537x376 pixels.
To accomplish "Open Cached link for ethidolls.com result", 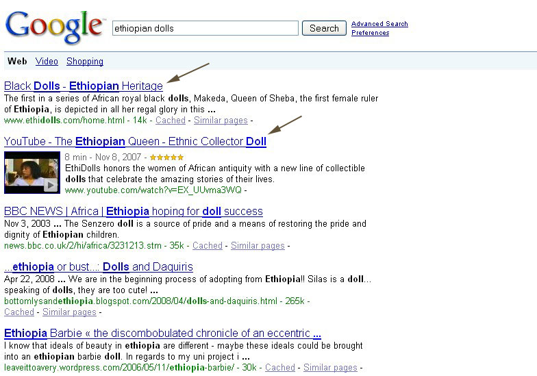I will pyautogui.click(x=170, y=121).
